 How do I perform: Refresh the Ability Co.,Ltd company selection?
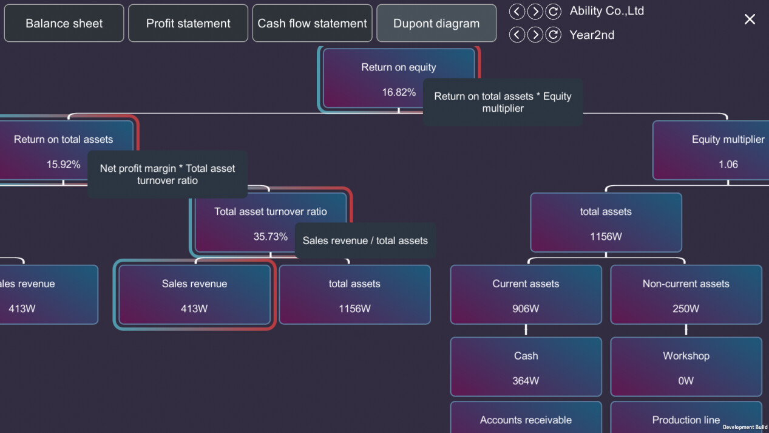pos(553,12)
